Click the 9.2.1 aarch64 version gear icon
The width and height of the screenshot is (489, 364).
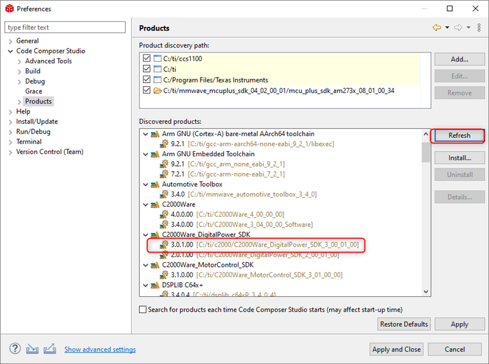pyautogui.click(x=164, y=144)
